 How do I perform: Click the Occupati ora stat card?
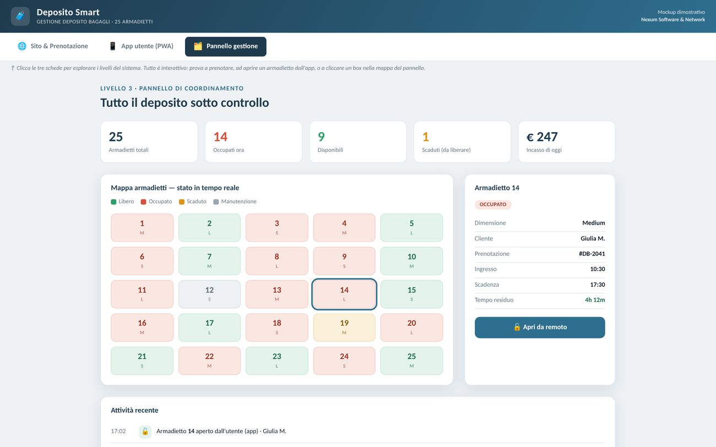click(253, 142)
